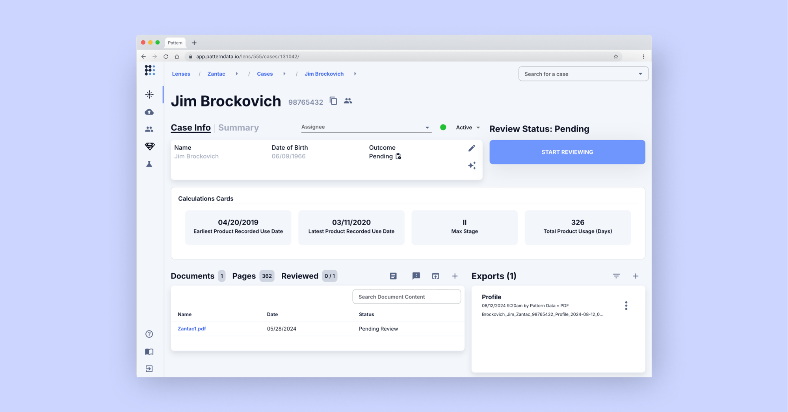The image size is (788, 412).
Task: Select the Max Stage card
Action: tap(465, 227)
